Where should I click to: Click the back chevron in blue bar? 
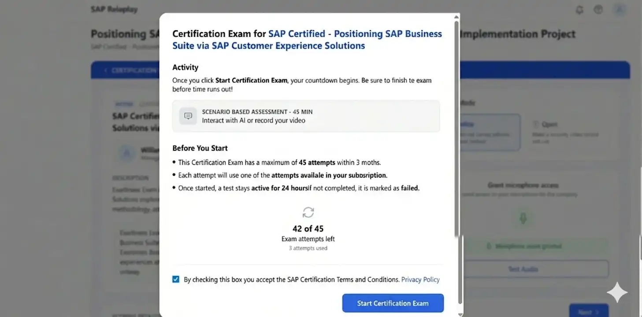click(106, 70)
